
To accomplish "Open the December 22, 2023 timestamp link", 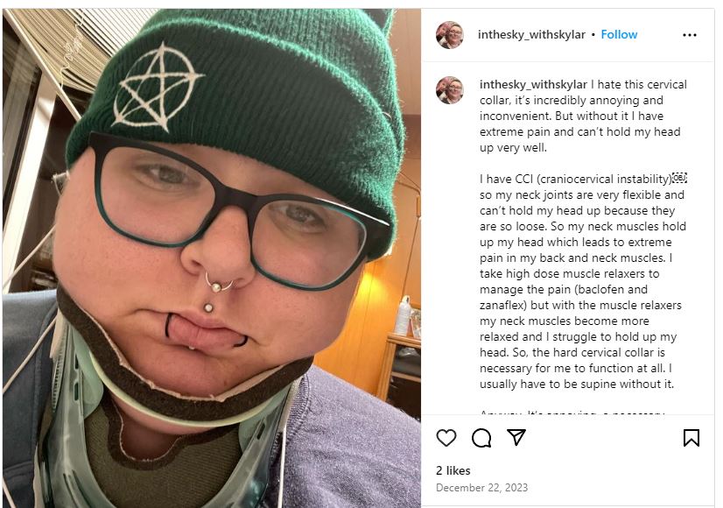I will tap(481, 488).
